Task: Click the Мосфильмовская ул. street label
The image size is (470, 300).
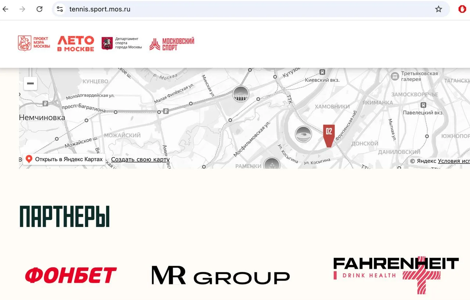Action: 252,139
